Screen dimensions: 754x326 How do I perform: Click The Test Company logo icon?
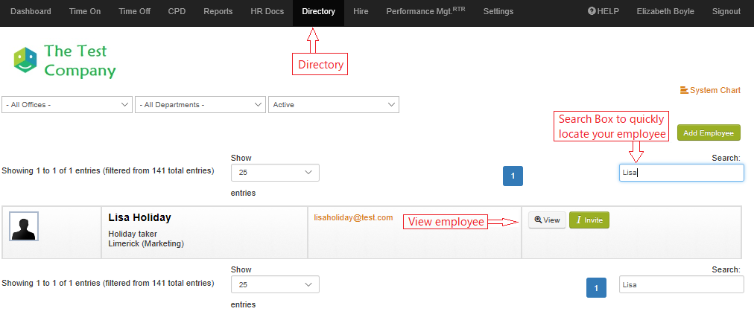pyautogui.click(x=25, y=60)
